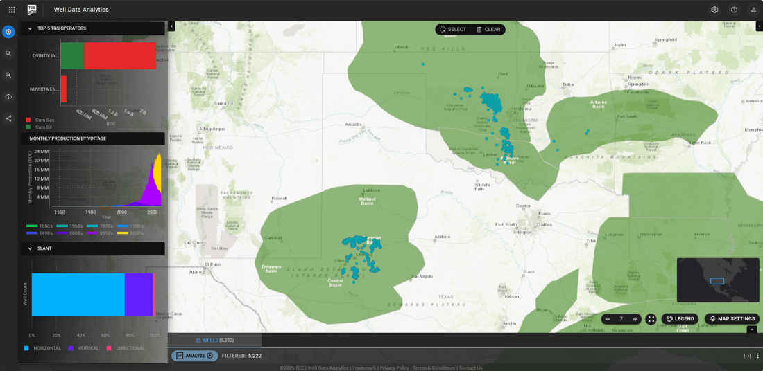The image size is (763, 371).
Task: Click the search icon in left sidebar
Action: click(x=8, y=53)
